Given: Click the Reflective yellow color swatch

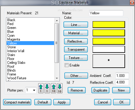Looking at the screenshot, I should coord(109,41).
